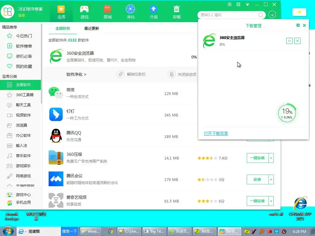Click the 360压缩 star rating

207,158
